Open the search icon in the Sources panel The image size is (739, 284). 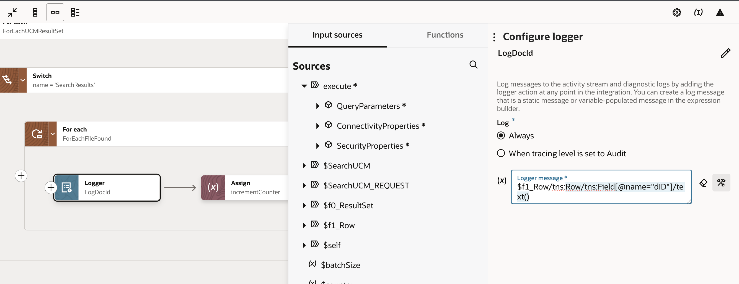click(473, 64)
